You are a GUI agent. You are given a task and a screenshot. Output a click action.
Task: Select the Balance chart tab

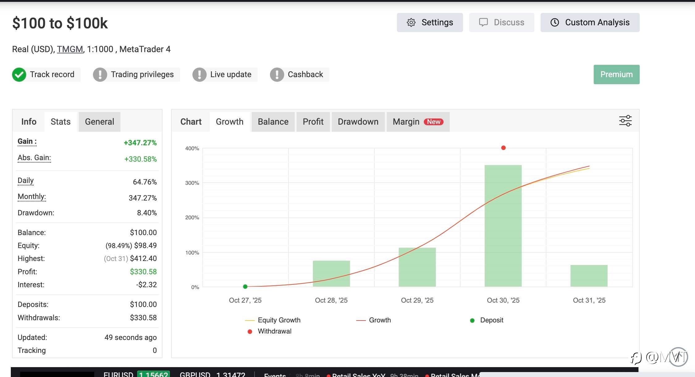273,122
